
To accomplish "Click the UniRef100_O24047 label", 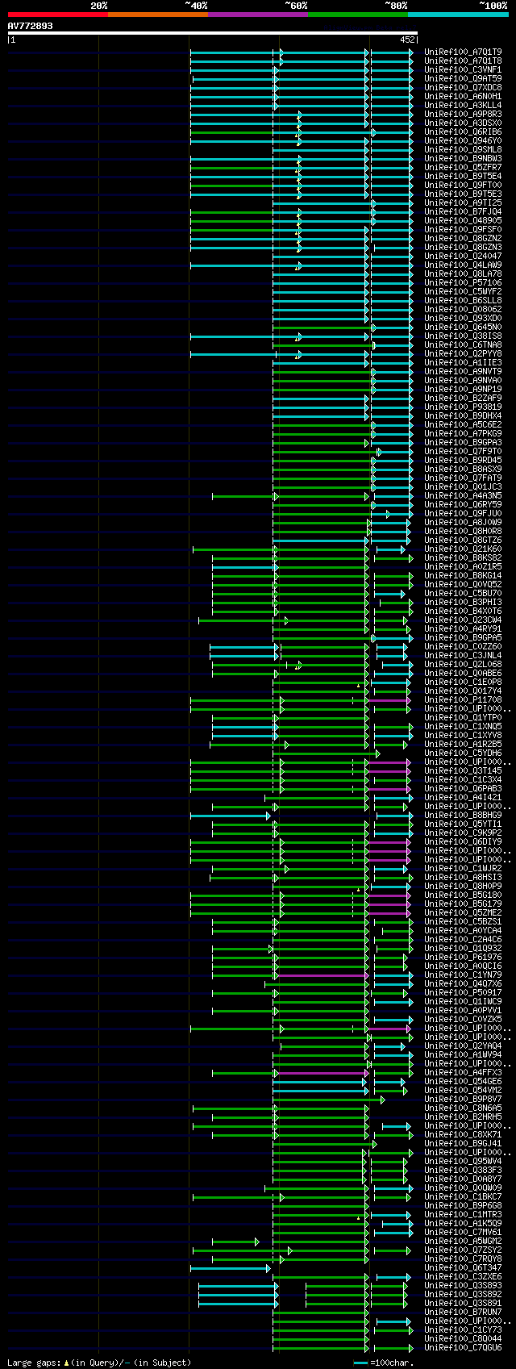I will point(463,256).
